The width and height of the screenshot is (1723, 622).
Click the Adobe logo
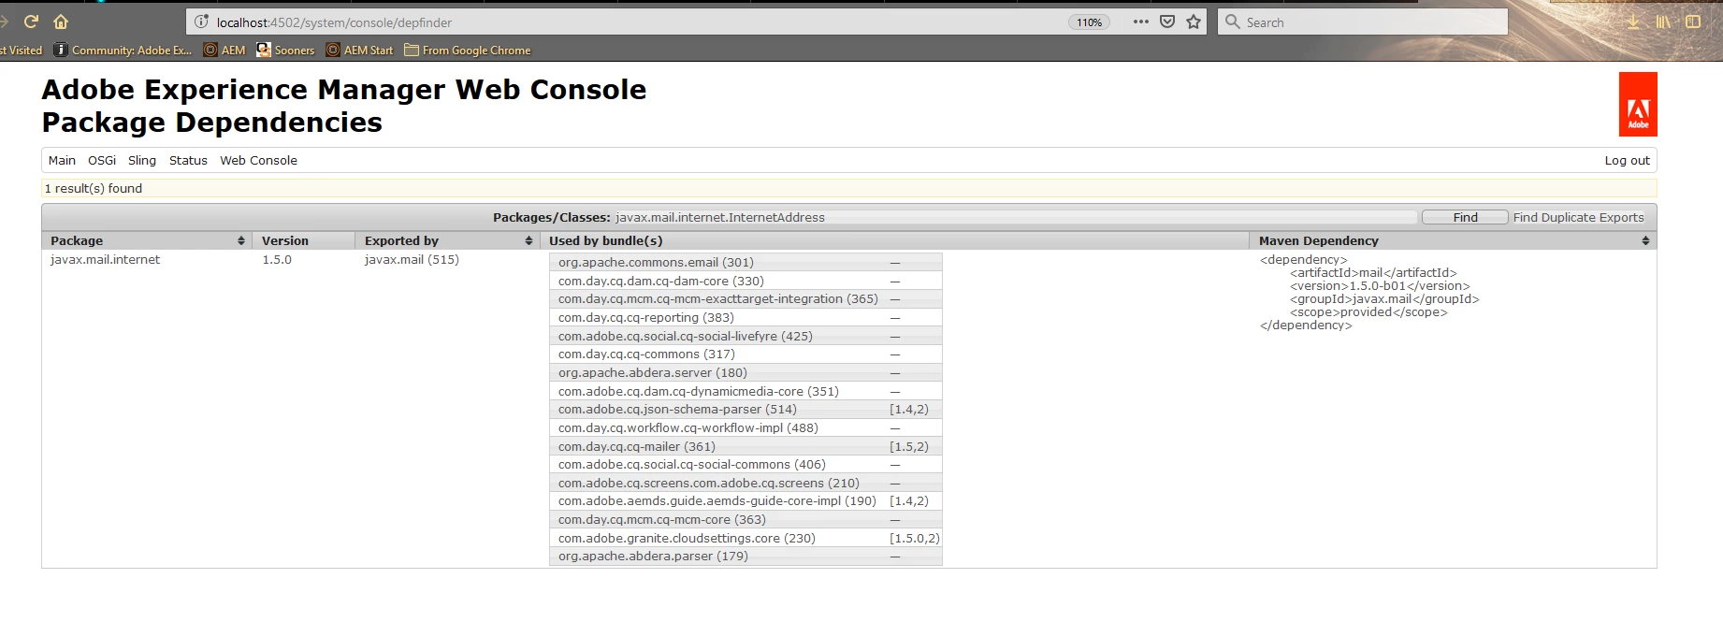point(1638,104)
